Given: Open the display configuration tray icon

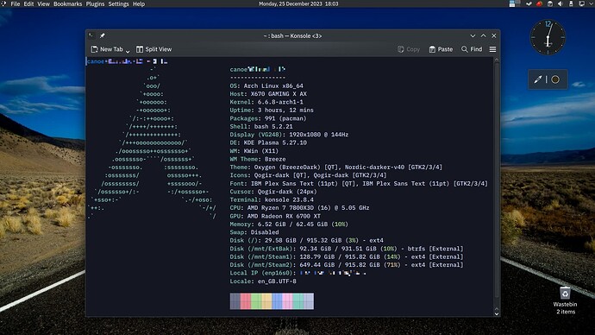Looking at the screenshot, I should click(x=581, y=3).
